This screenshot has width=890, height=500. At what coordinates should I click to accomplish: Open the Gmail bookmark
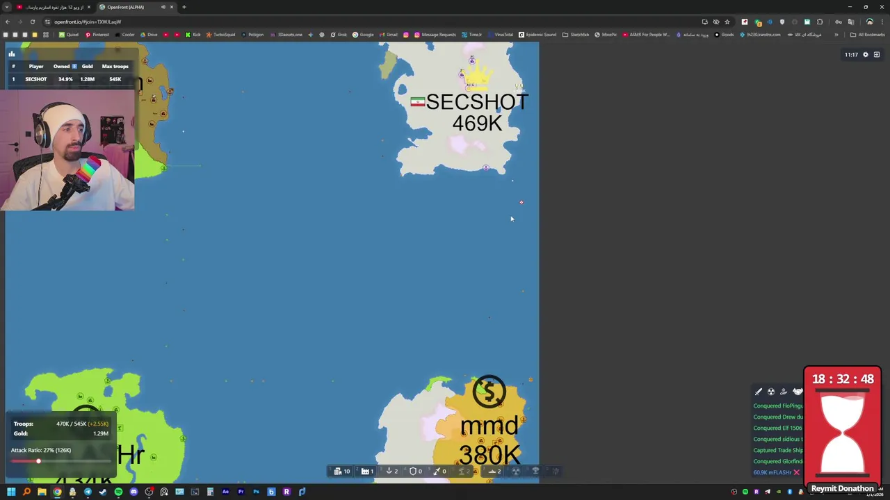click(389, 35)
